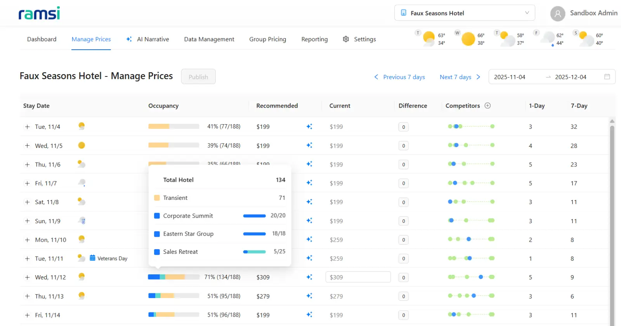The image size is (621, 326).
Task: Click the weather icon for Wed, 11/5
Action: (x=82, y=146)
